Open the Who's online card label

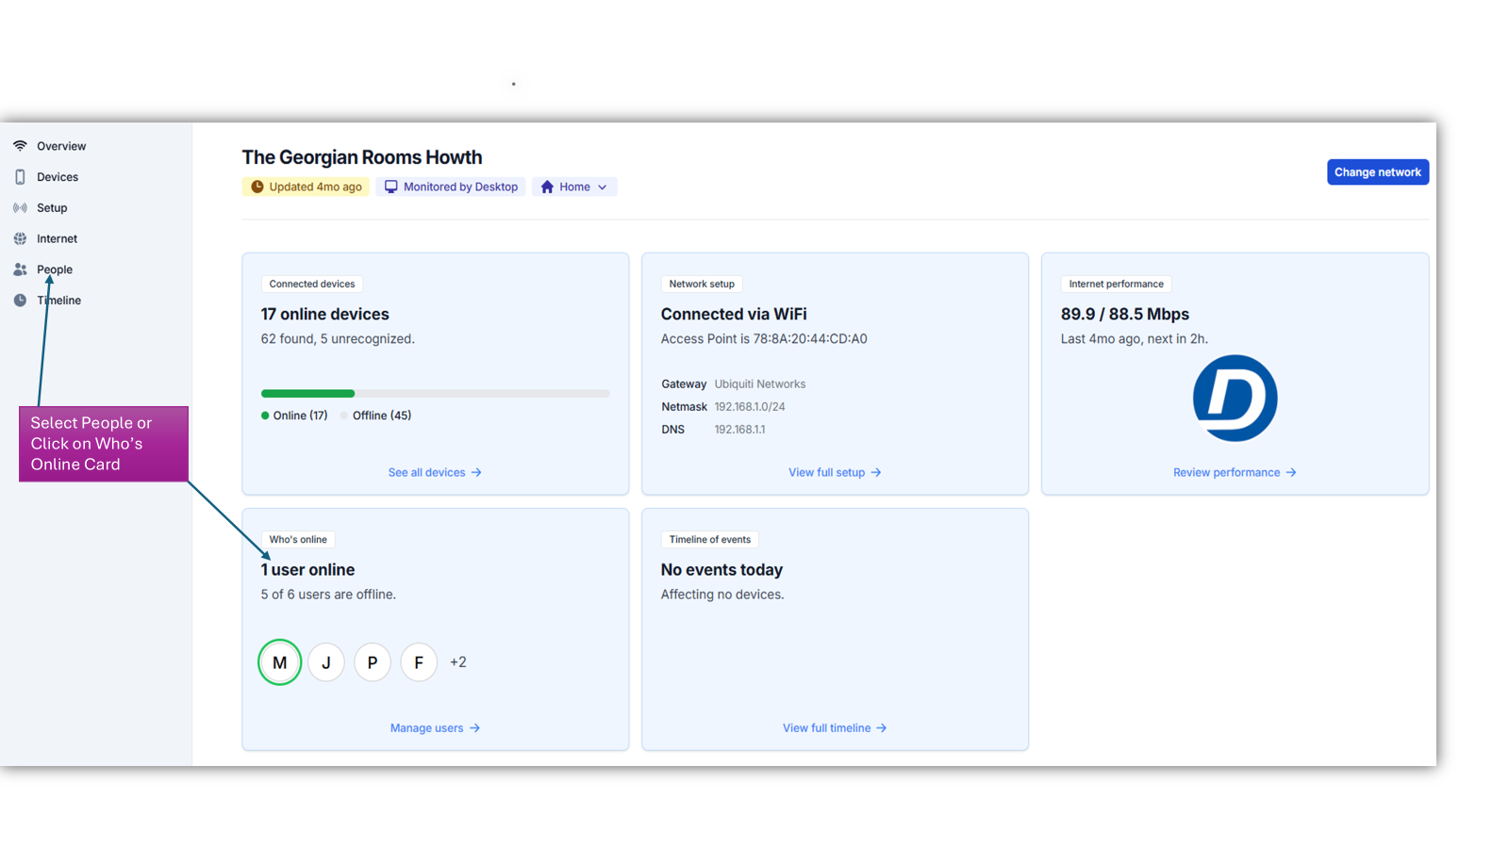pyautogui.click(x=298, y=539)
